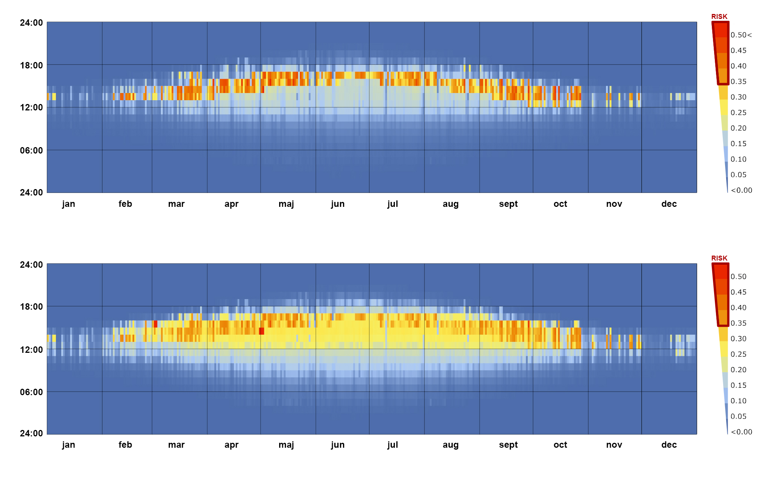Click the 0.15 value in the bottom legend
This screenshot has width=775, height=481.
738,385
